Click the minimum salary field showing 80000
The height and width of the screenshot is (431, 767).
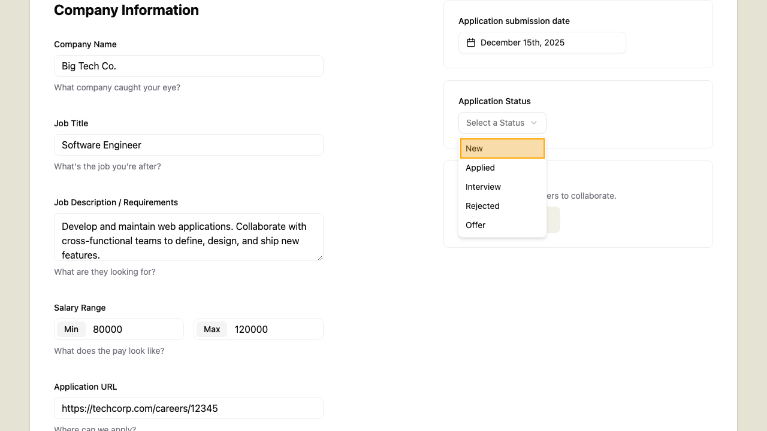[x=135, y=329]
